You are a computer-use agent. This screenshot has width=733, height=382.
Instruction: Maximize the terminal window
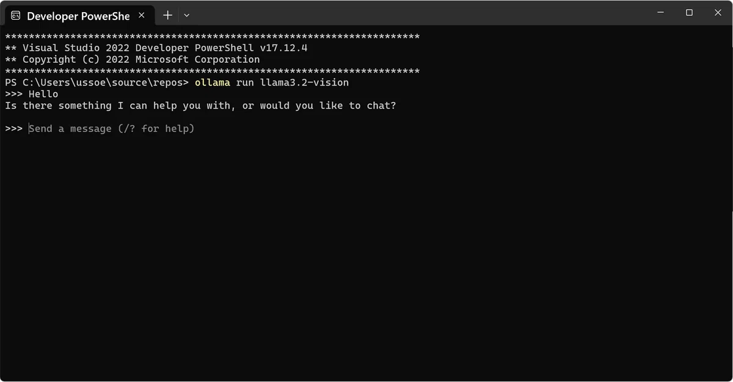[689, 12]
